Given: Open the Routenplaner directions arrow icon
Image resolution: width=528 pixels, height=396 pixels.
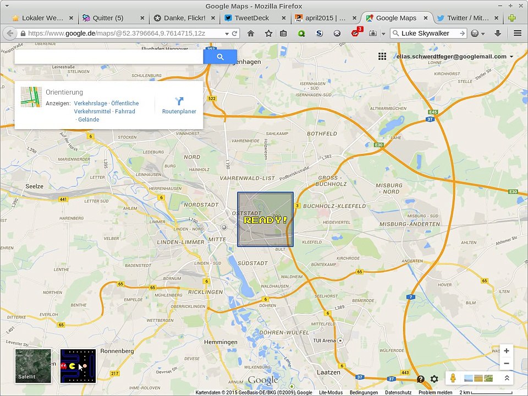Looking at the screenshot, I should [179, 101].
